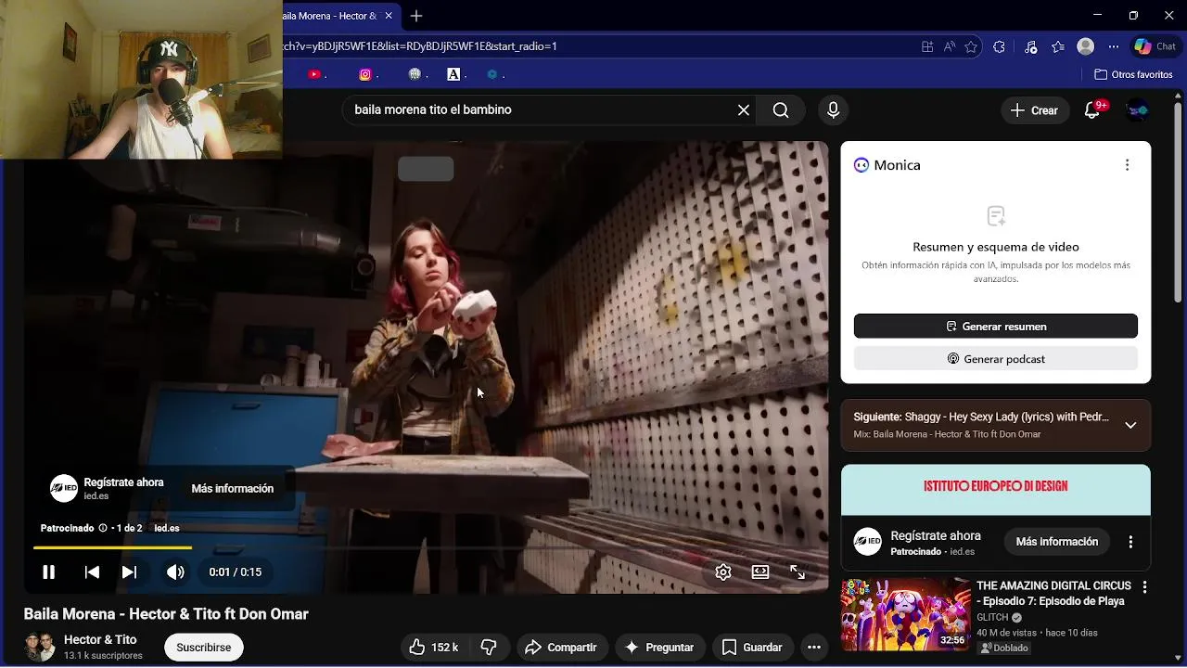Enter fullscreen mode in the player

pyautogui.click(x=798, y=572)
